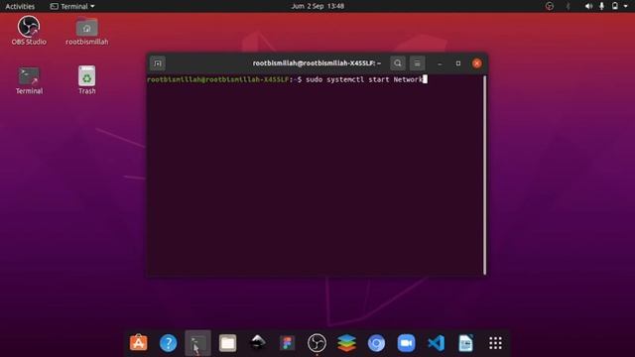Screen dimensions: 635x357
Task: Click the volume icon in system tray
Action: click(x=588, y=6)
